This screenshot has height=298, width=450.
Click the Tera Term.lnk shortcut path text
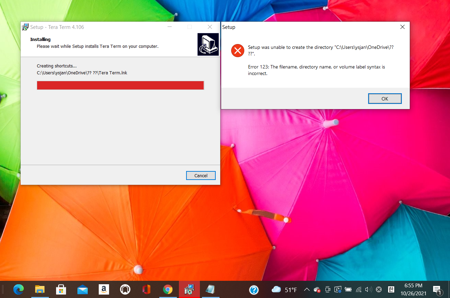[82, 73]
